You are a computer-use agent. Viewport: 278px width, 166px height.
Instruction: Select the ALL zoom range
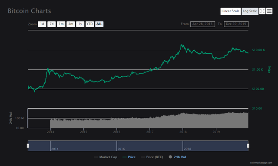[x=99, y=24]
